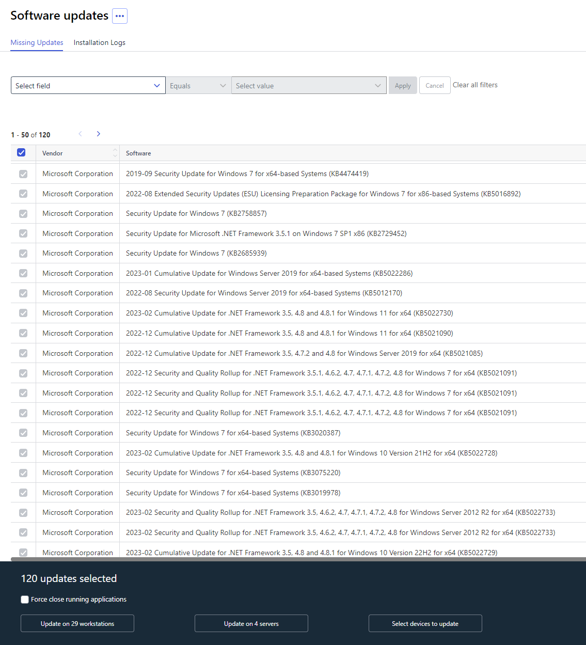Image resolution: width=586 pixels, height=645 pixels.
Task: Uncheck the row for update KB4474419
Action: pyautogui.click(x=23, y=174)
